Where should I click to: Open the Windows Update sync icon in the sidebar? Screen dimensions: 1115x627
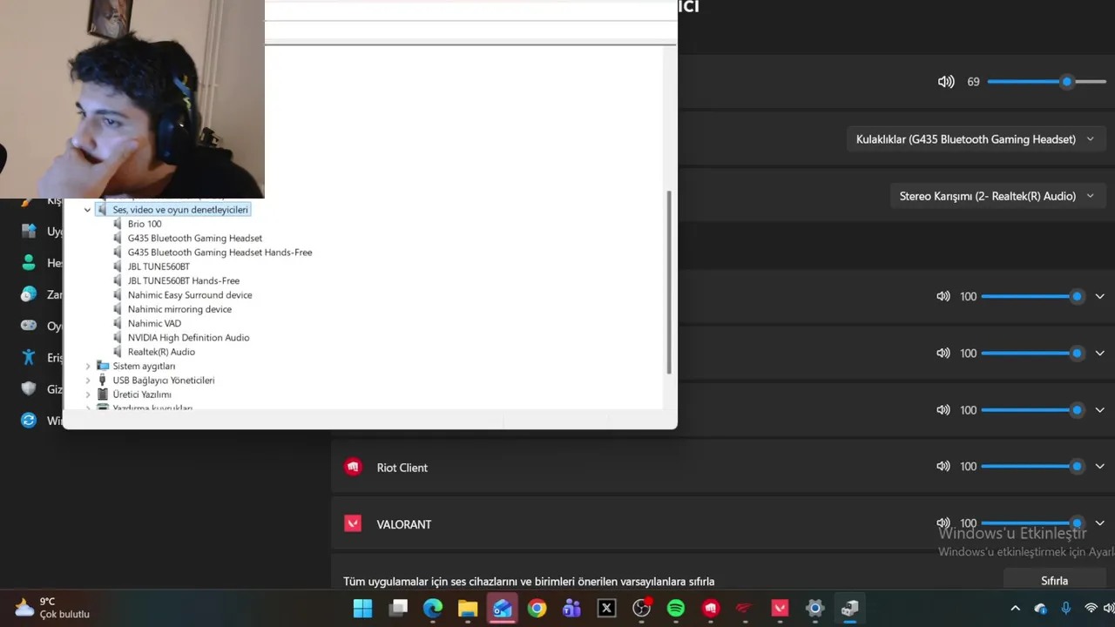point(30,420)
